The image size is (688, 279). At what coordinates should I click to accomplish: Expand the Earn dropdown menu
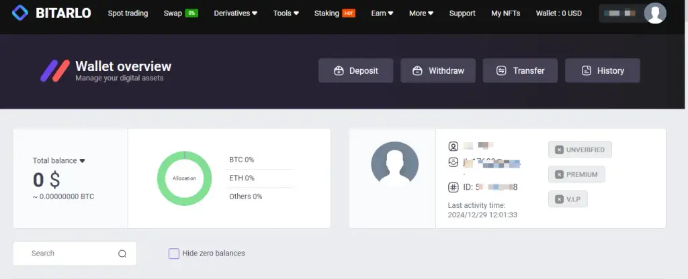(382, 13)
